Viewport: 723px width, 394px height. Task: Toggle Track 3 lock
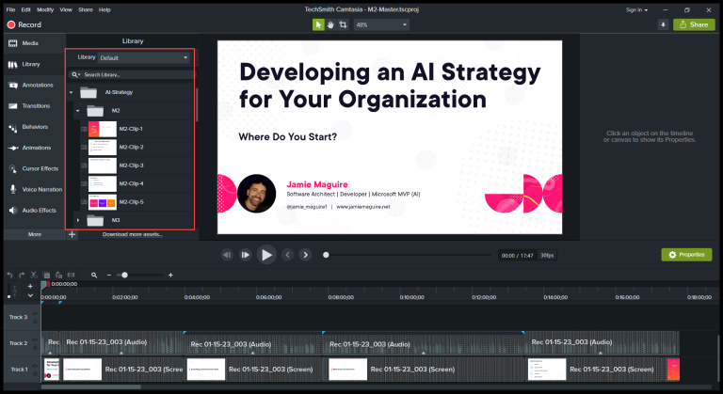[35, 321]
